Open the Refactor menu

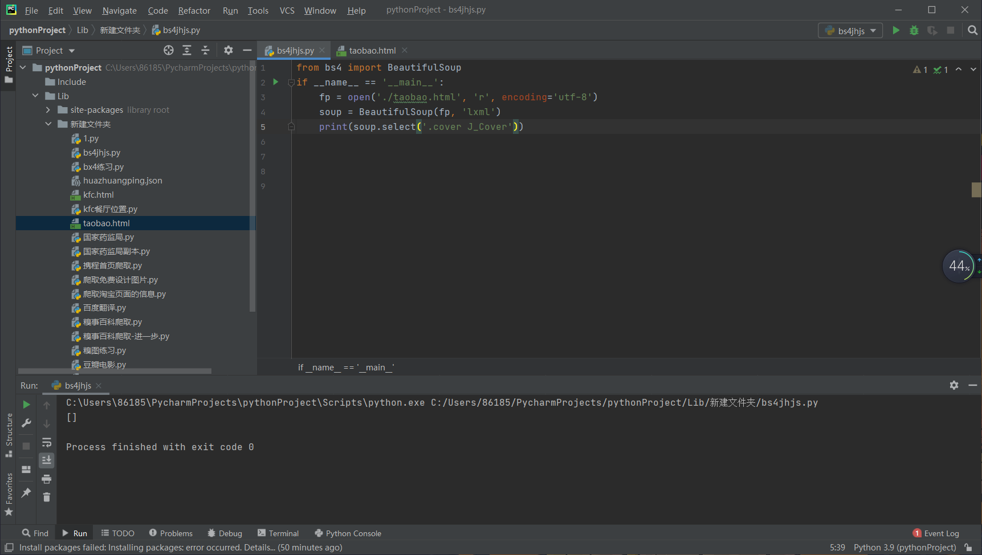pos(194,10)
